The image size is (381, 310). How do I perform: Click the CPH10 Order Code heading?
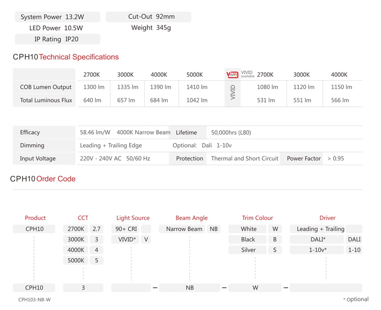point(43,179)
